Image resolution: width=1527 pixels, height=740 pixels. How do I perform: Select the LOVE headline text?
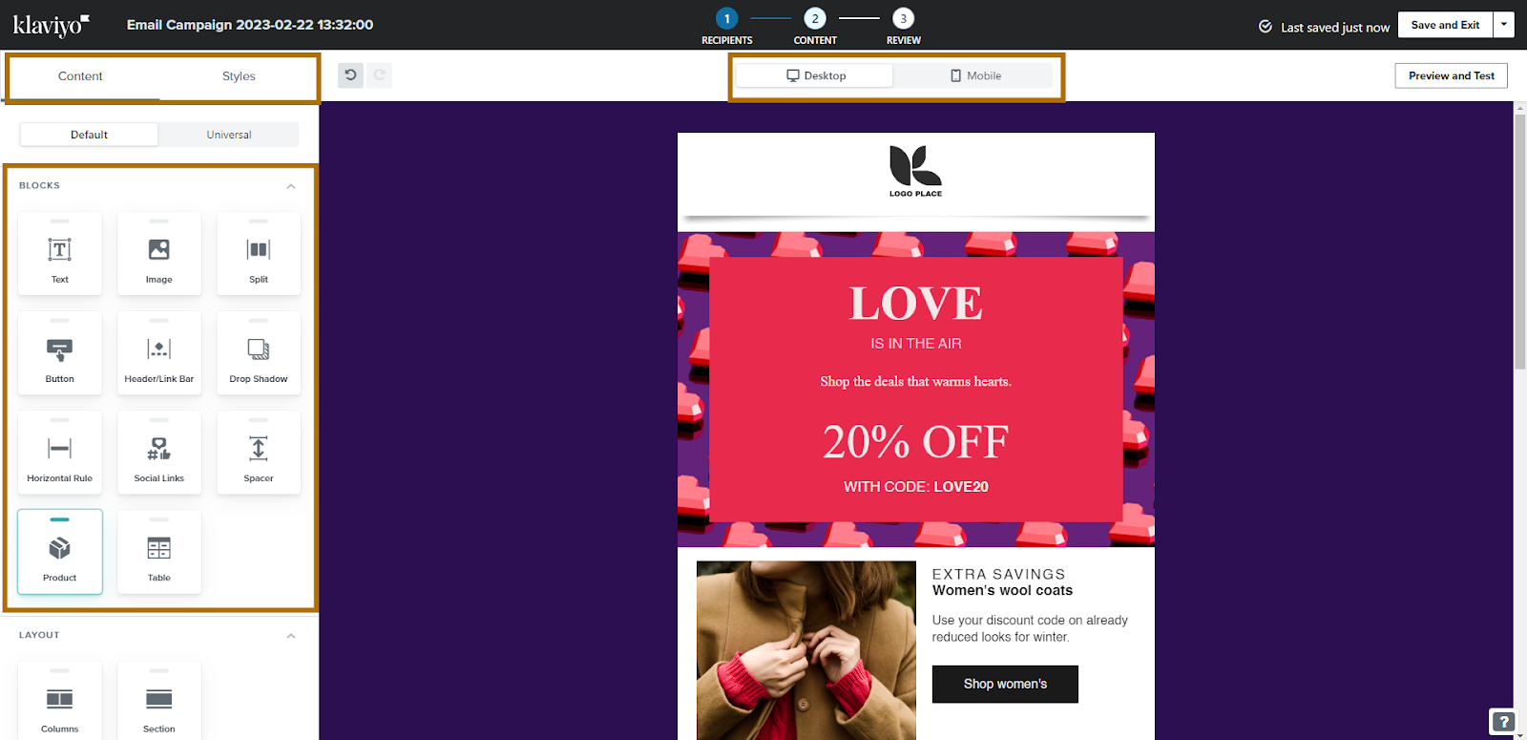point(916,304)
